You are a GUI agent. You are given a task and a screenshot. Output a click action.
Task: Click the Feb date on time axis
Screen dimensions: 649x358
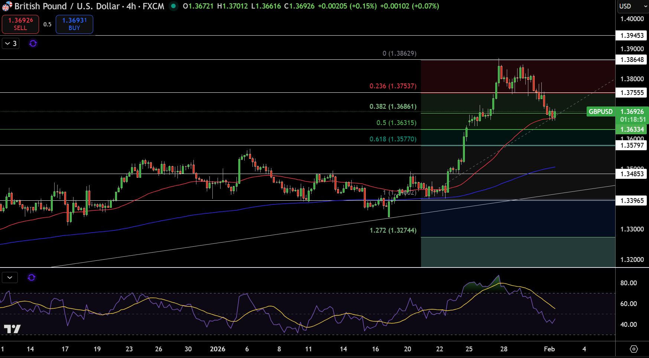tap(549, 349)
